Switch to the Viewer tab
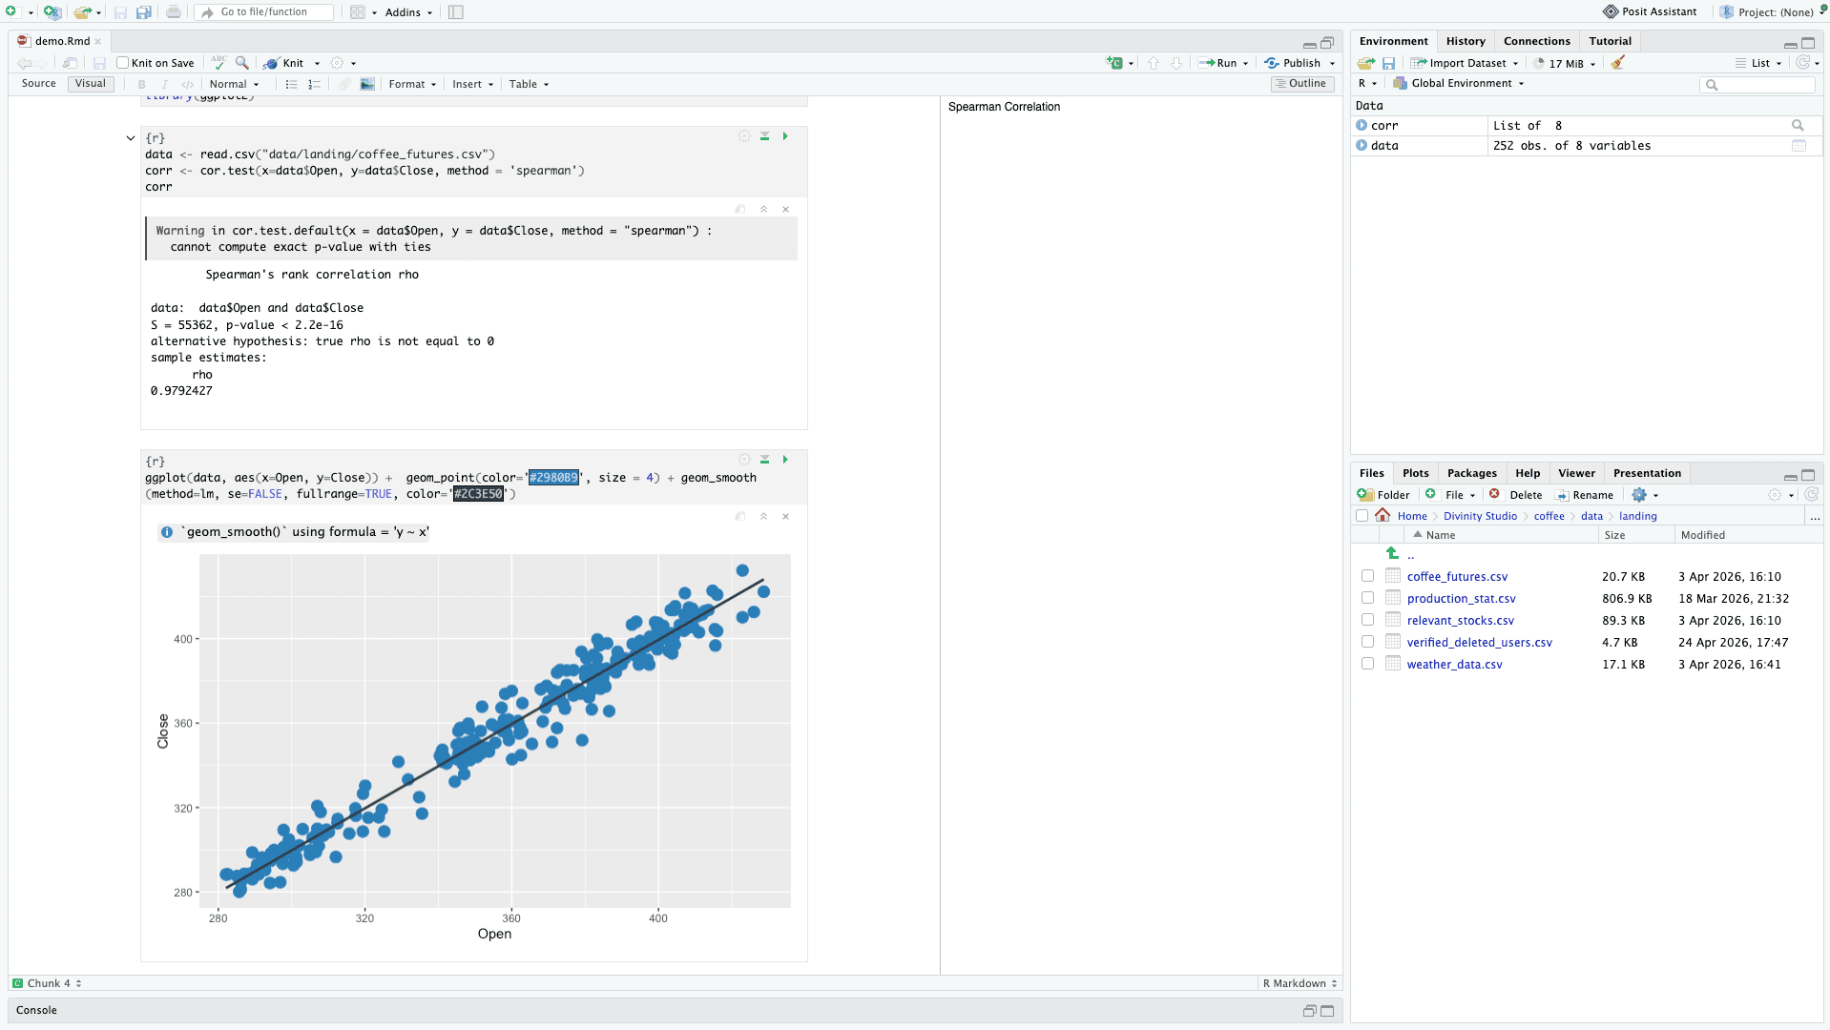This screenshot has width=1830, height=1030. (1576, 473)
